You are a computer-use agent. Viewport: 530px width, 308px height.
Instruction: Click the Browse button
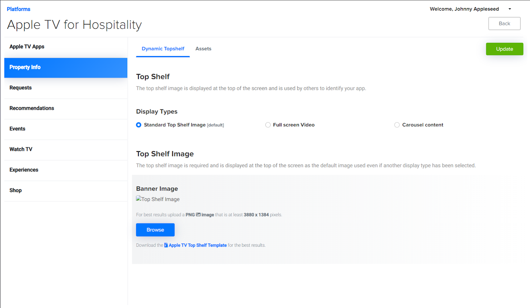(x=155, y=230)
